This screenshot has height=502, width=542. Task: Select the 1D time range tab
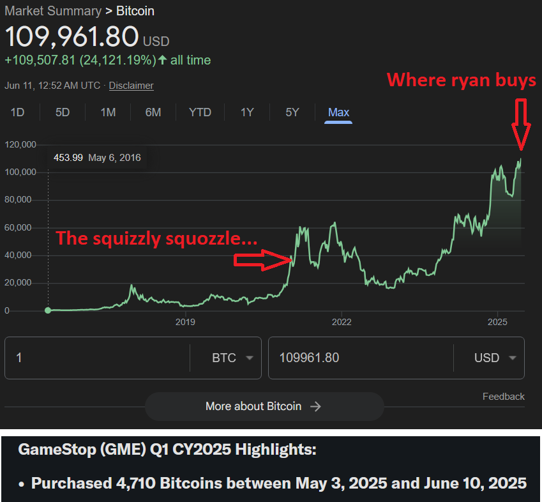18,112
